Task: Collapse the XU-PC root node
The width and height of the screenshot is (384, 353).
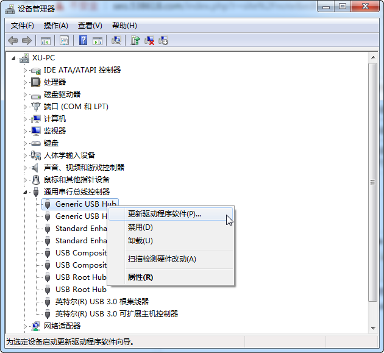Action: click(x=13, y=58)
